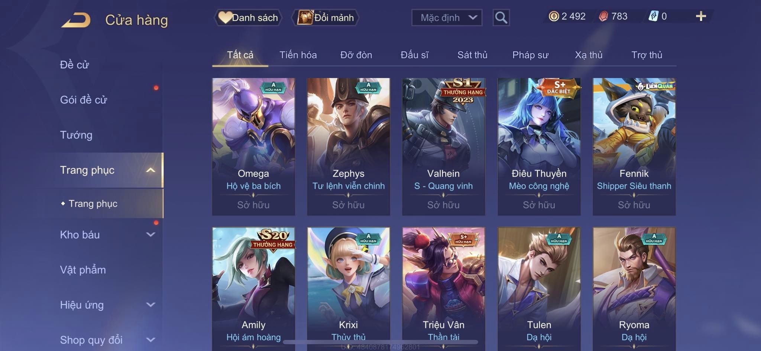Image resolution: width=761 pixels, height=351 pixels.
Task: Select Omega Hộ vệ ba bích skin card
Action: (x=253, y=147)
